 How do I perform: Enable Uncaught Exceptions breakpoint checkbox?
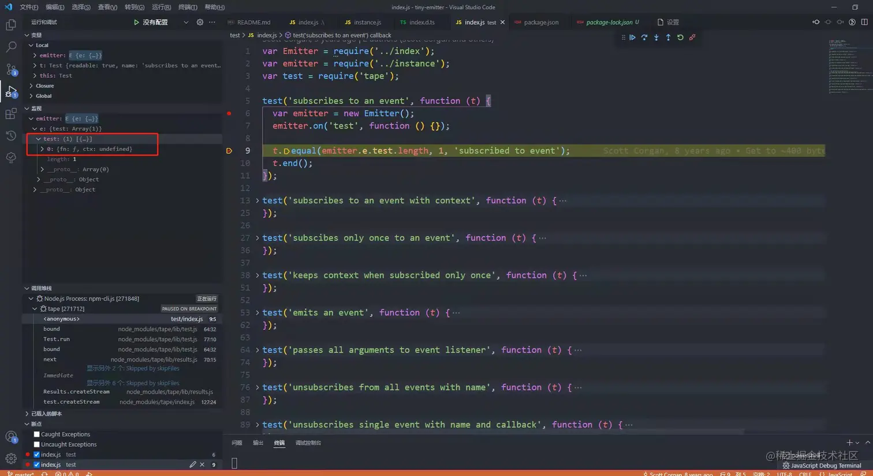pos(37,445)
